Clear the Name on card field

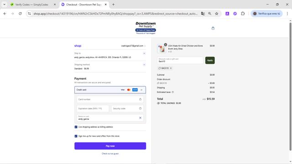[x=140, y=118]
